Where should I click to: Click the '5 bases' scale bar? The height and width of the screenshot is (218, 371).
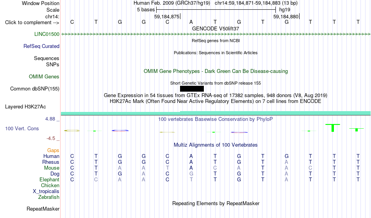point(216,10)
